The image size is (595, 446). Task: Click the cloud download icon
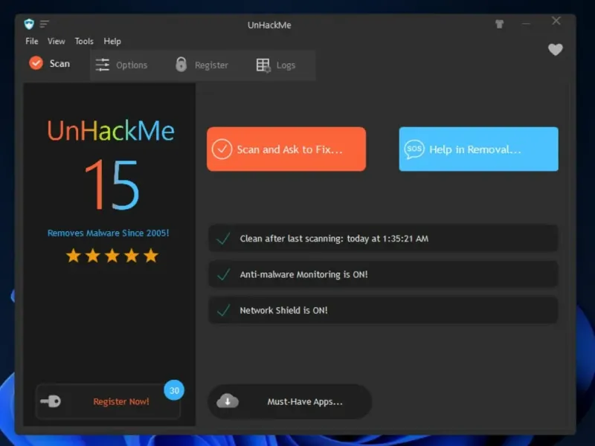click(x=228, y=401)
